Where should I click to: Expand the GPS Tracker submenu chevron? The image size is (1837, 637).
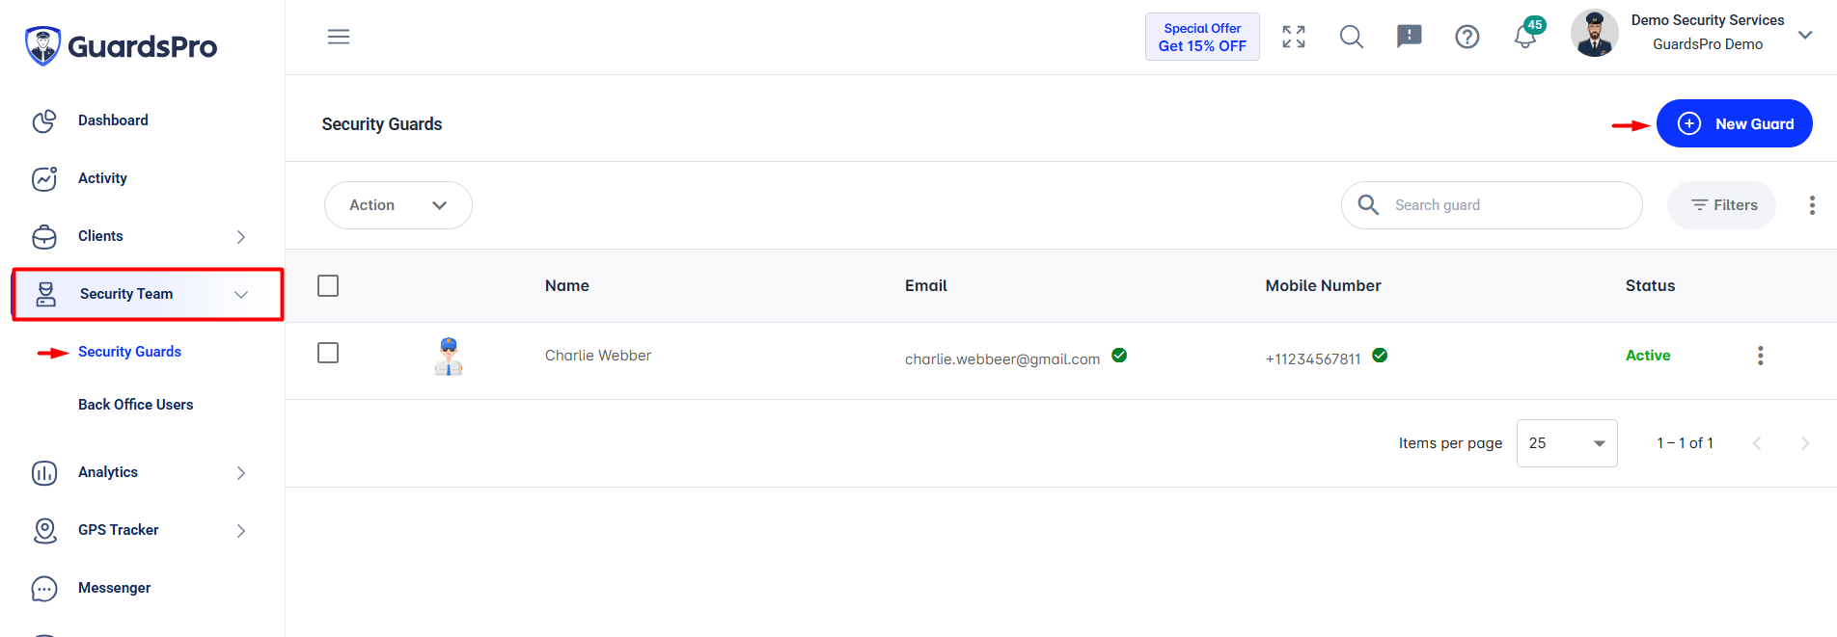(241, 531)
